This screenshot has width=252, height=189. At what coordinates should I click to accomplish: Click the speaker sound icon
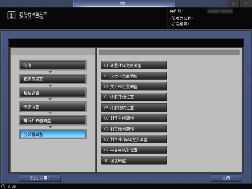(x=233, y=3)
